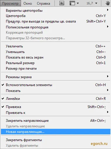
Task: Select Реальный размер option
Action: (56, 63)
